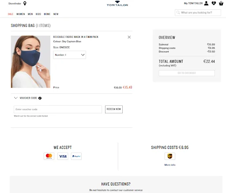Screen dimensions: 226x193
Task: Open the NEW menu
Action: click(x=56, y=14)
